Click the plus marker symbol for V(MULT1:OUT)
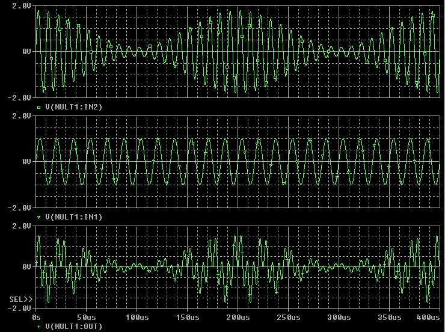Image resolution: width=445 pixels, height=332 pixels. pyautogui.click(x=39, y=327)
